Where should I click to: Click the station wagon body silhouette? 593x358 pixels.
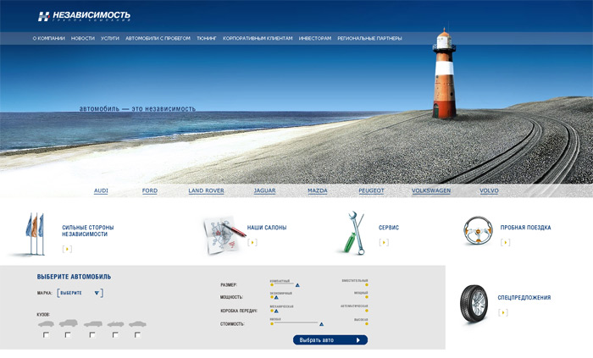[x=93, y=324]
